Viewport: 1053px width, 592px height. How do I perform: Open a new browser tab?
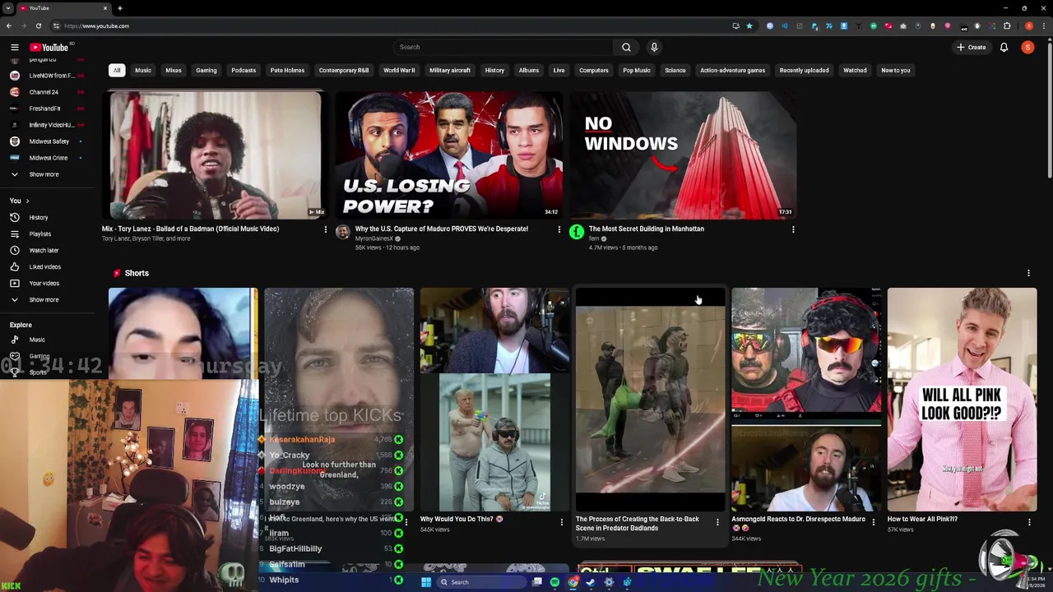120,8
